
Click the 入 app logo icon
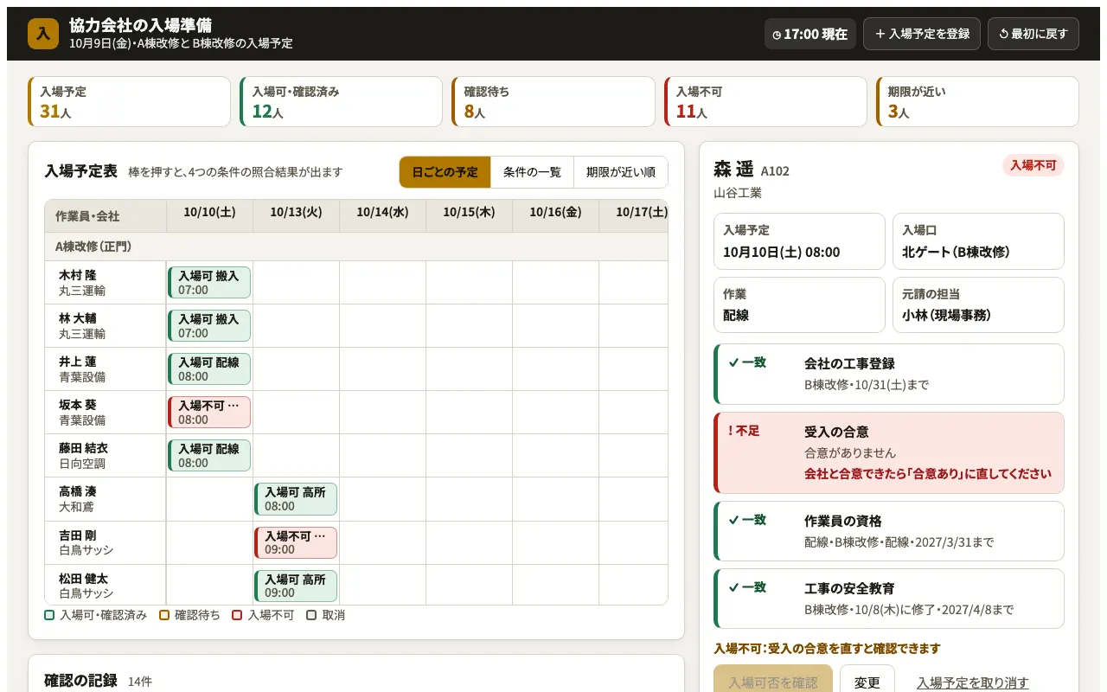(x=43, y=34)
